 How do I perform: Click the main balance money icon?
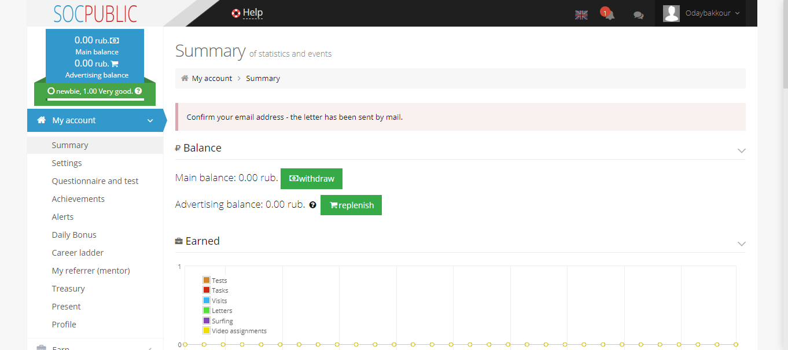(x=115, y=40)
